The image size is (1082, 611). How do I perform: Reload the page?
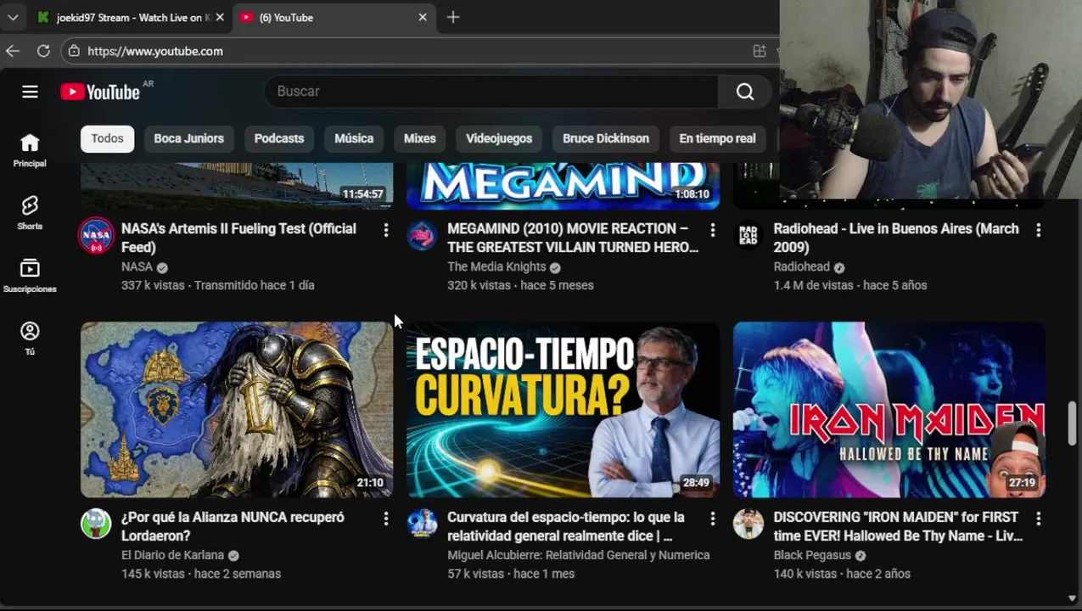click(43, 51)
